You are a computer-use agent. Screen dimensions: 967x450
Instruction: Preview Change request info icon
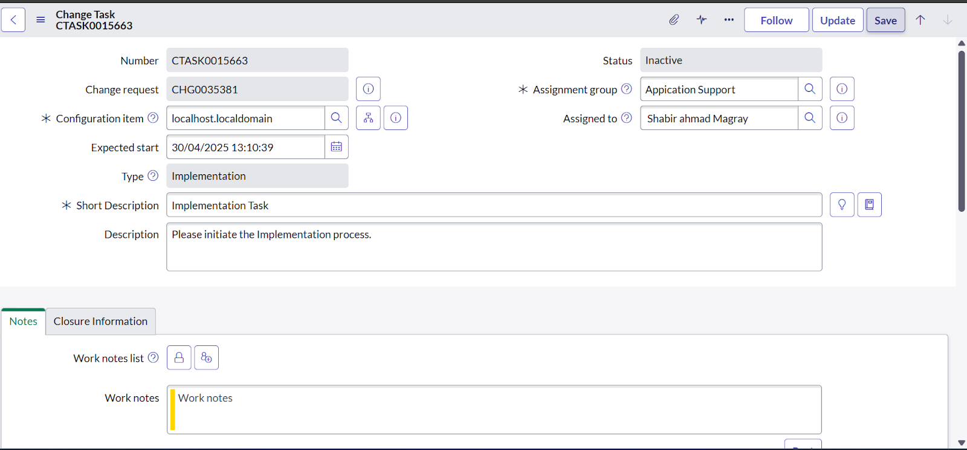click(x=368, y=89)
